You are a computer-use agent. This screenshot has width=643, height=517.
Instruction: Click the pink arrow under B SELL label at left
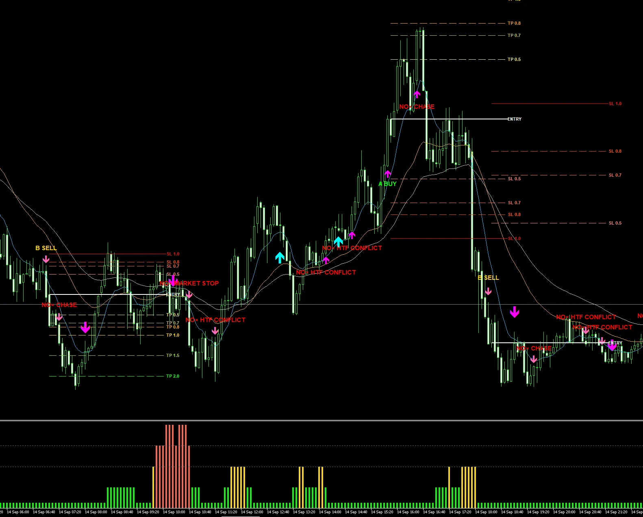click(46, 259)
